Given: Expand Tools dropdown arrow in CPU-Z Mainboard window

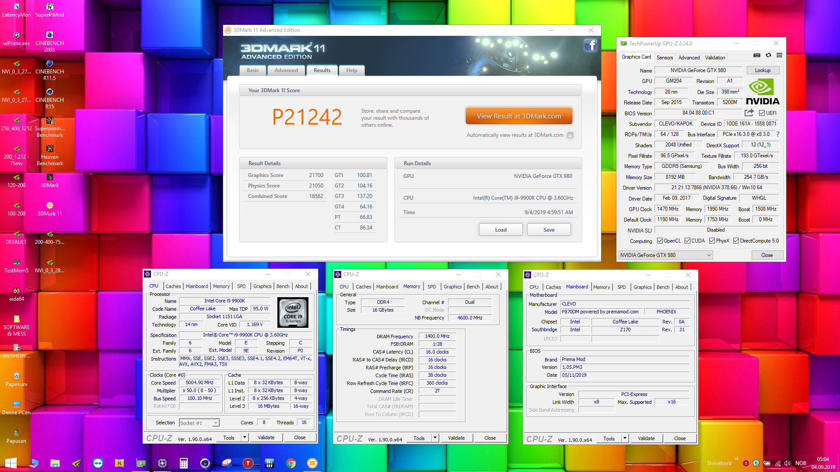Looking at the screenshot, I should tap(625, 438).
